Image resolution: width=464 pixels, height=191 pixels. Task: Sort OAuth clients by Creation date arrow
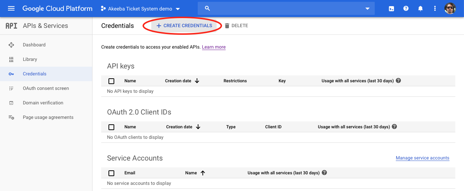point(198,127)
